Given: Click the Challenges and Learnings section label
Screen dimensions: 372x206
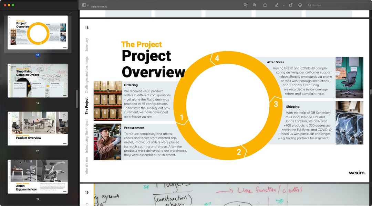Looking at the screenshot, I should pos(87,75).
